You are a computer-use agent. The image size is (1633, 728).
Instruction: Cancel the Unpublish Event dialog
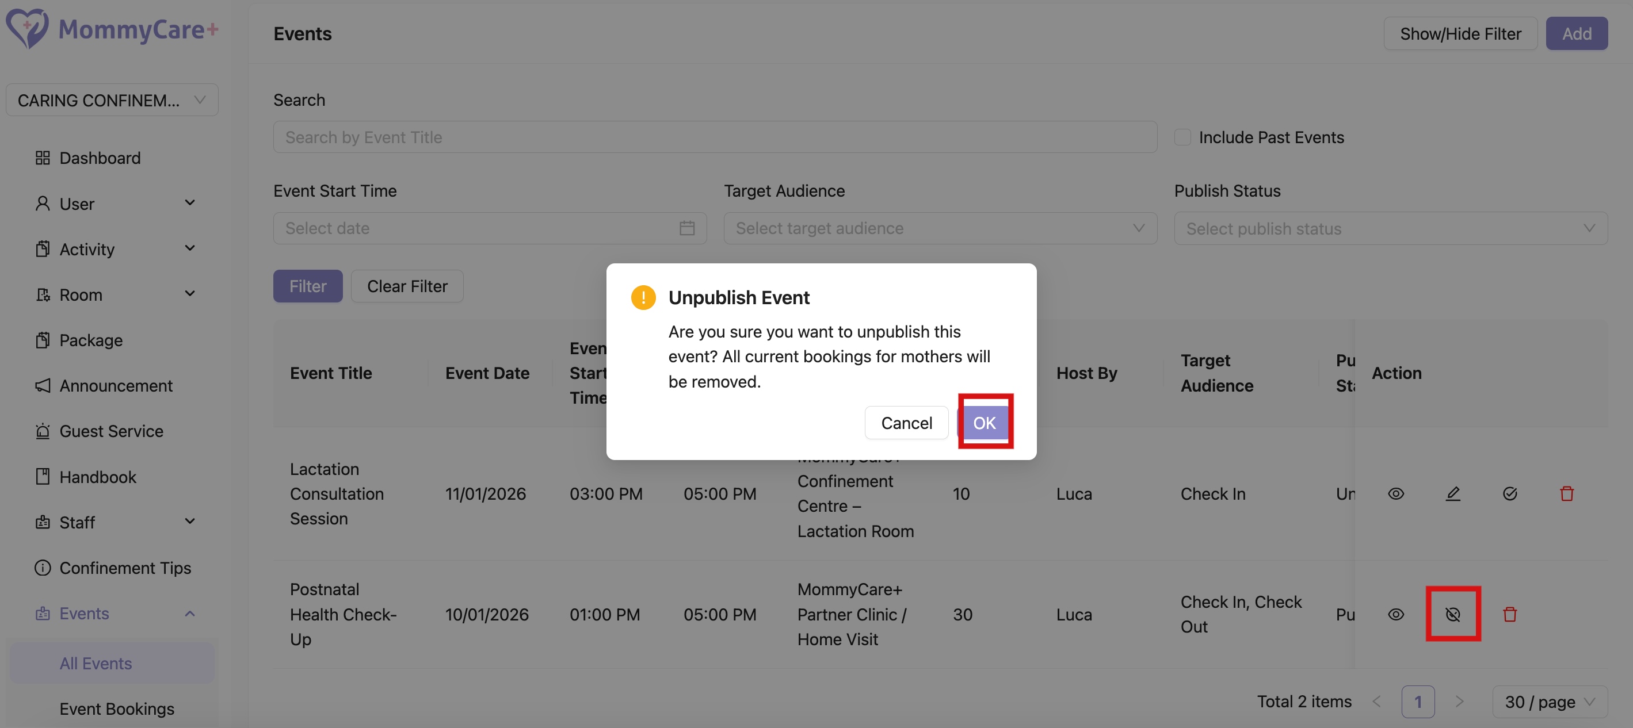point(905,423)
